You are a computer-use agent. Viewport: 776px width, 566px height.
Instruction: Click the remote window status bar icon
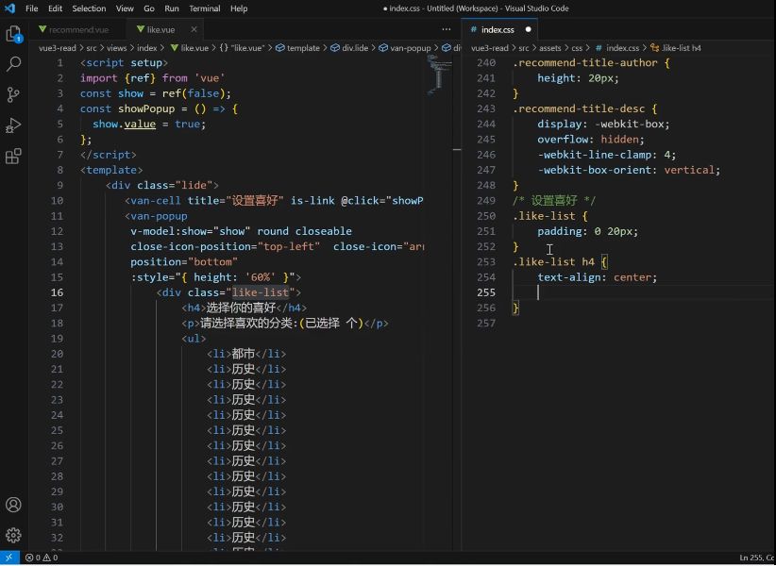(x=9, y=558)
